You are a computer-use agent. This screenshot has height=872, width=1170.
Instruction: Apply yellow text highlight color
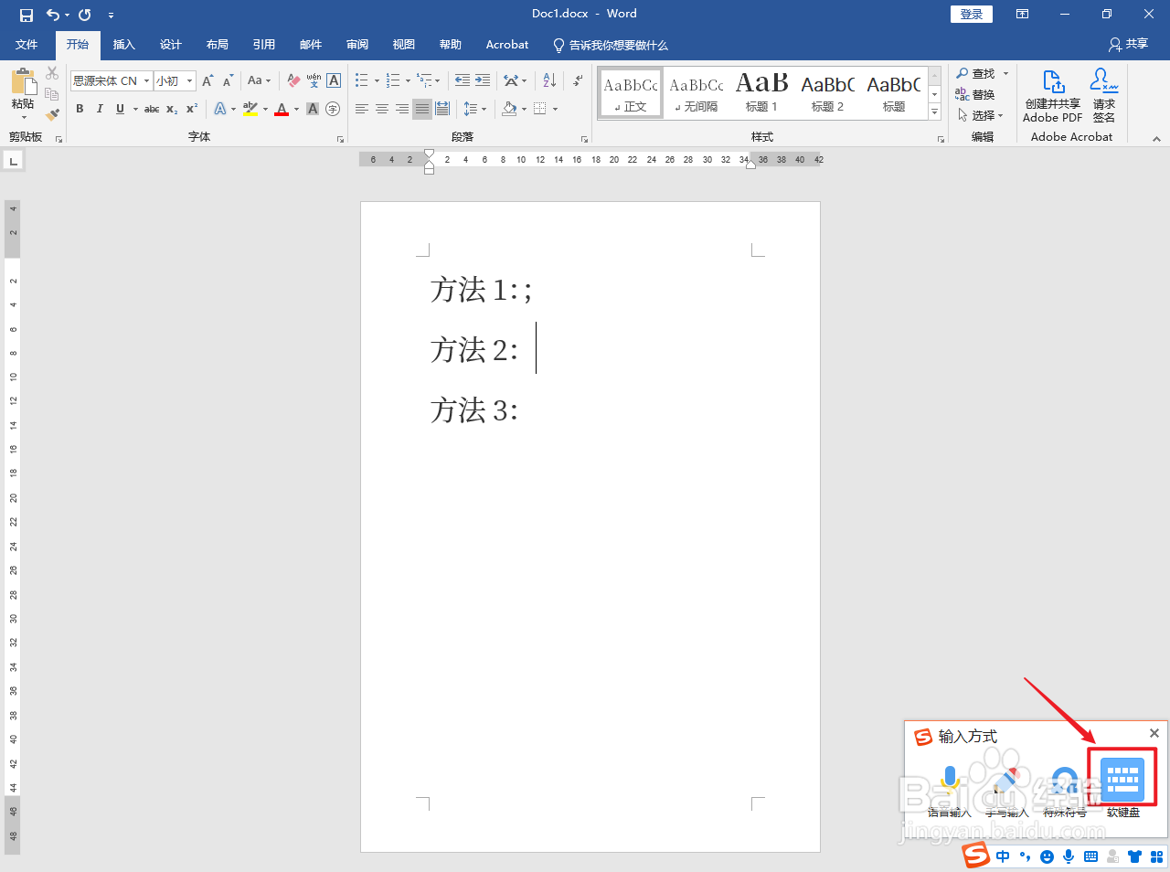(x=250, y=109)
